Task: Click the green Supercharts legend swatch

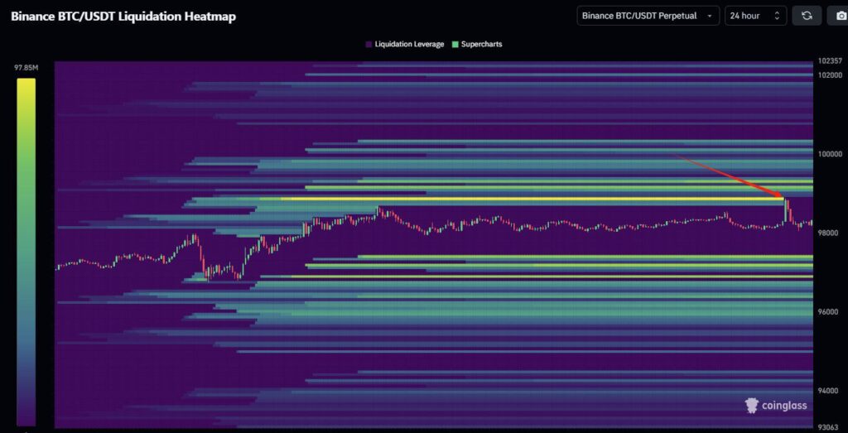Action: (455, 45)
